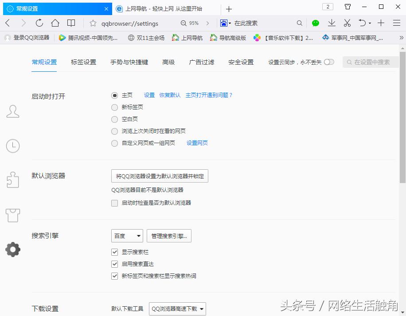Open the 百度 search engine dropdown
Image resolution: width=406 pixels, height=316 pixels.
[x=127, y=235]
